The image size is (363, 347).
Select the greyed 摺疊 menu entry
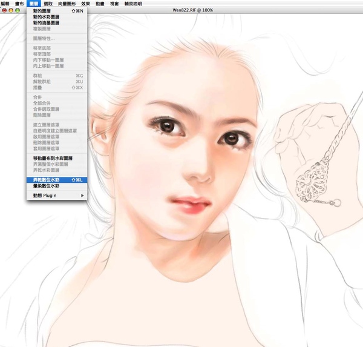click(x=57, y=88)
